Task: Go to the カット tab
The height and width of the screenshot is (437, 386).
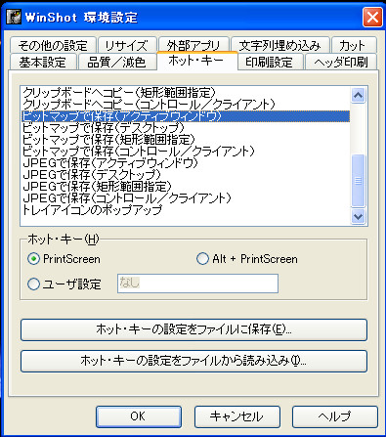Action: point(354,45)
